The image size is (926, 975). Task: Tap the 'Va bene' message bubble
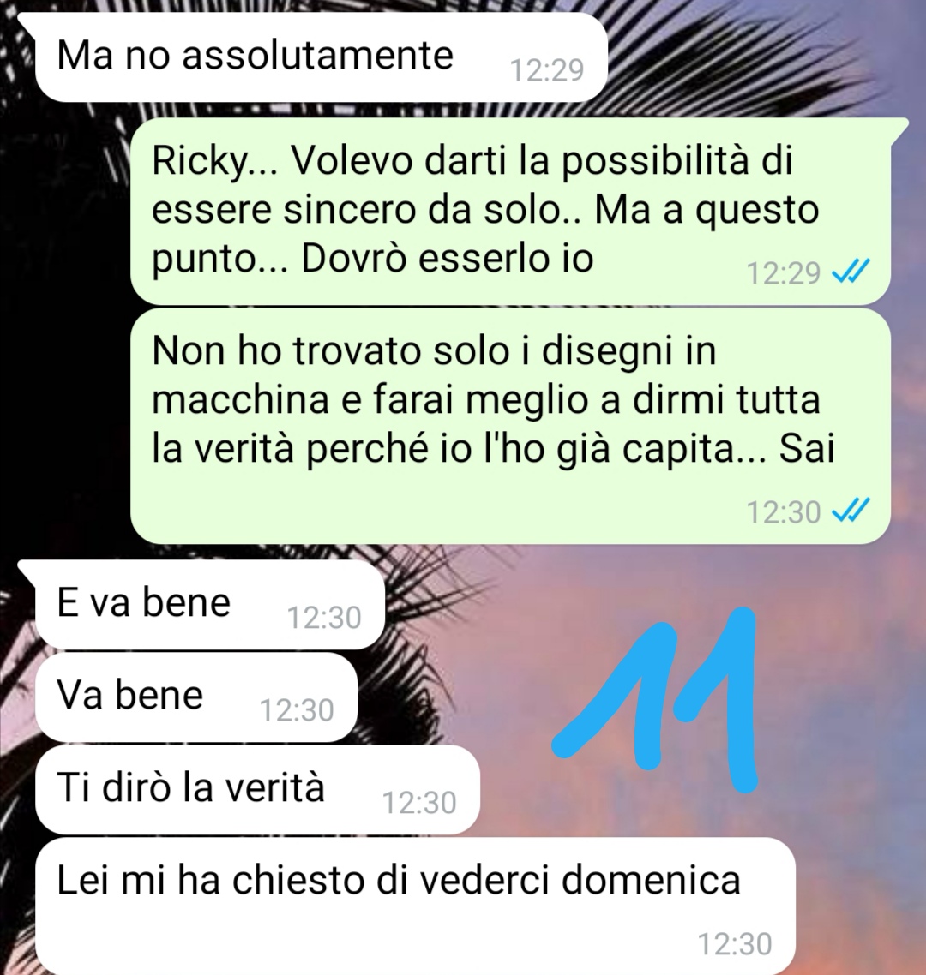point(196,697)
